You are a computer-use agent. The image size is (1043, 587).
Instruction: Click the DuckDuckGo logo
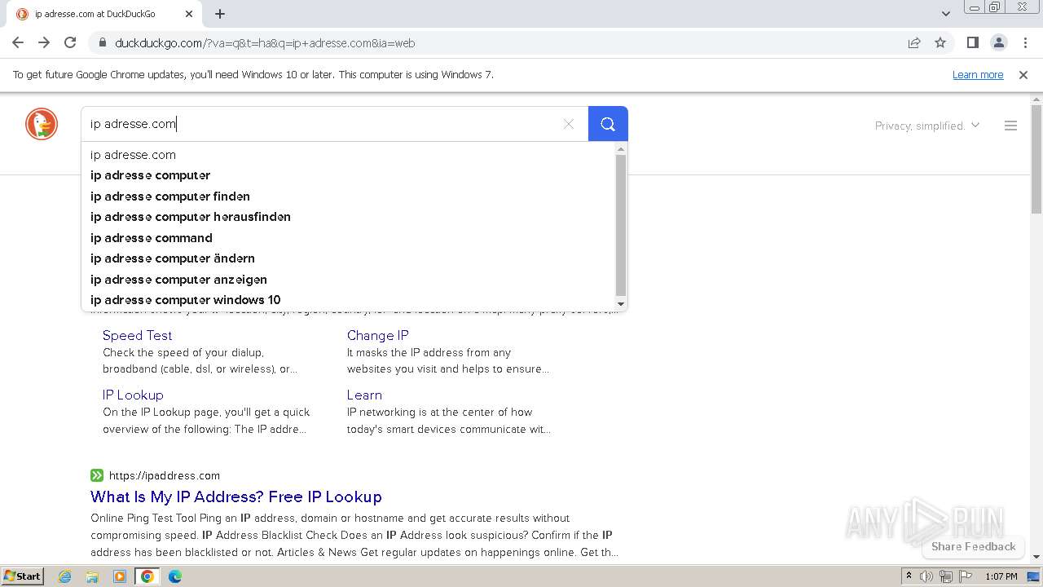[42, 124]
